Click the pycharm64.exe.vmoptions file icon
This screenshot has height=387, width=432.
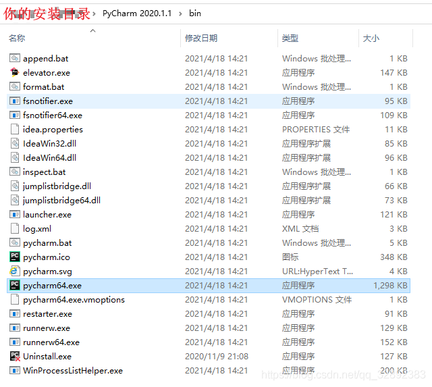pos(15,299)
